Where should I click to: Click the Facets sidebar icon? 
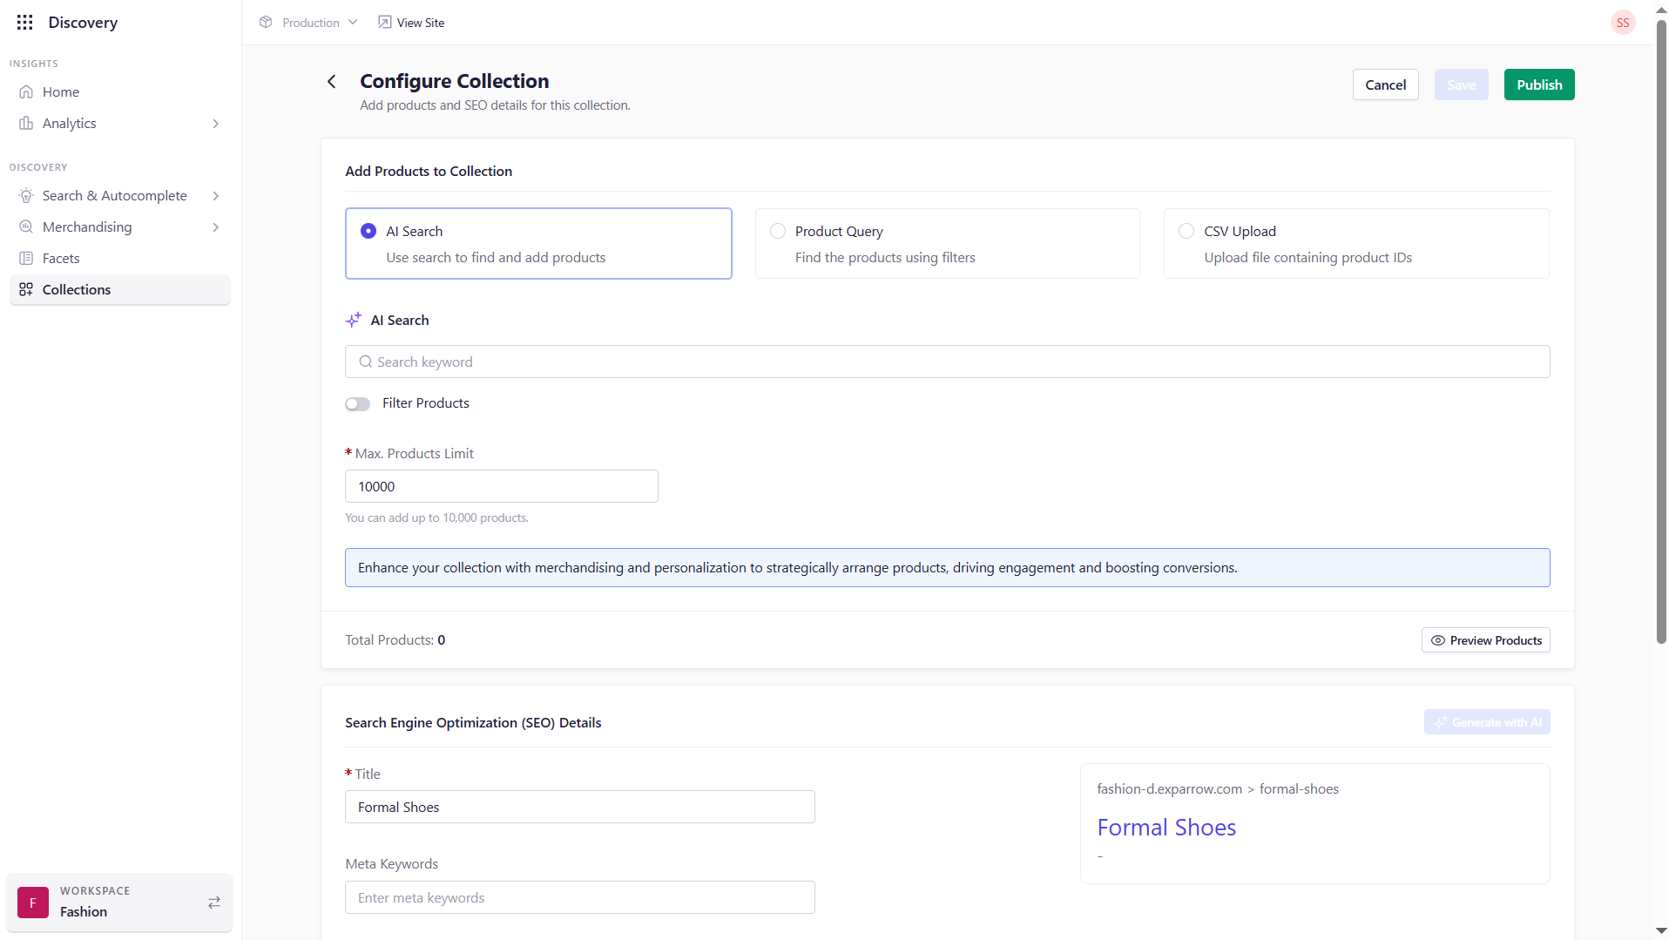click(x=26, y=259)
